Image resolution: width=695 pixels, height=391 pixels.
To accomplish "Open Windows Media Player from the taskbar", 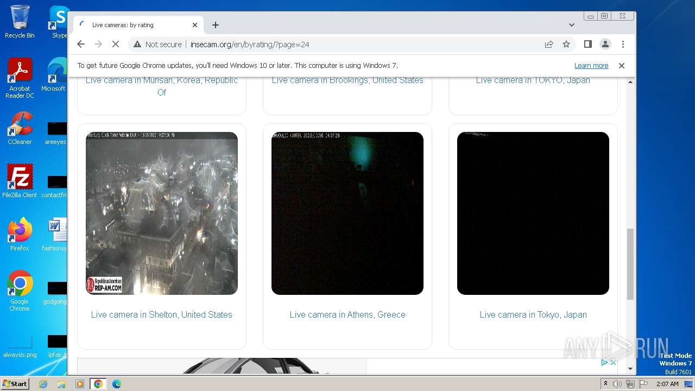I will [80, 384].
